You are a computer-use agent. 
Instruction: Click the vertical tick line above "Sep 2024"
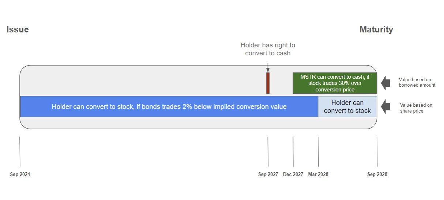(x=20, y=151)
